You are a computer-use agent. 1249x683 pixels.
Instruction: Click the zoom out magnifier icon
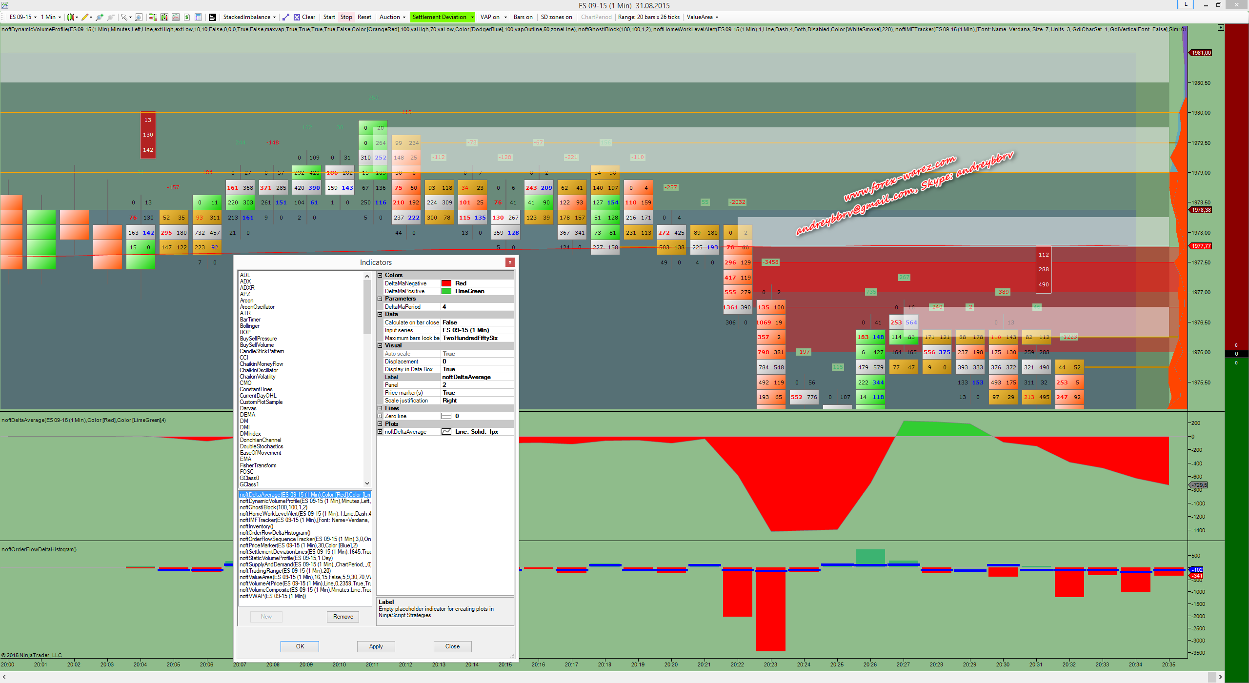[110, 17]
